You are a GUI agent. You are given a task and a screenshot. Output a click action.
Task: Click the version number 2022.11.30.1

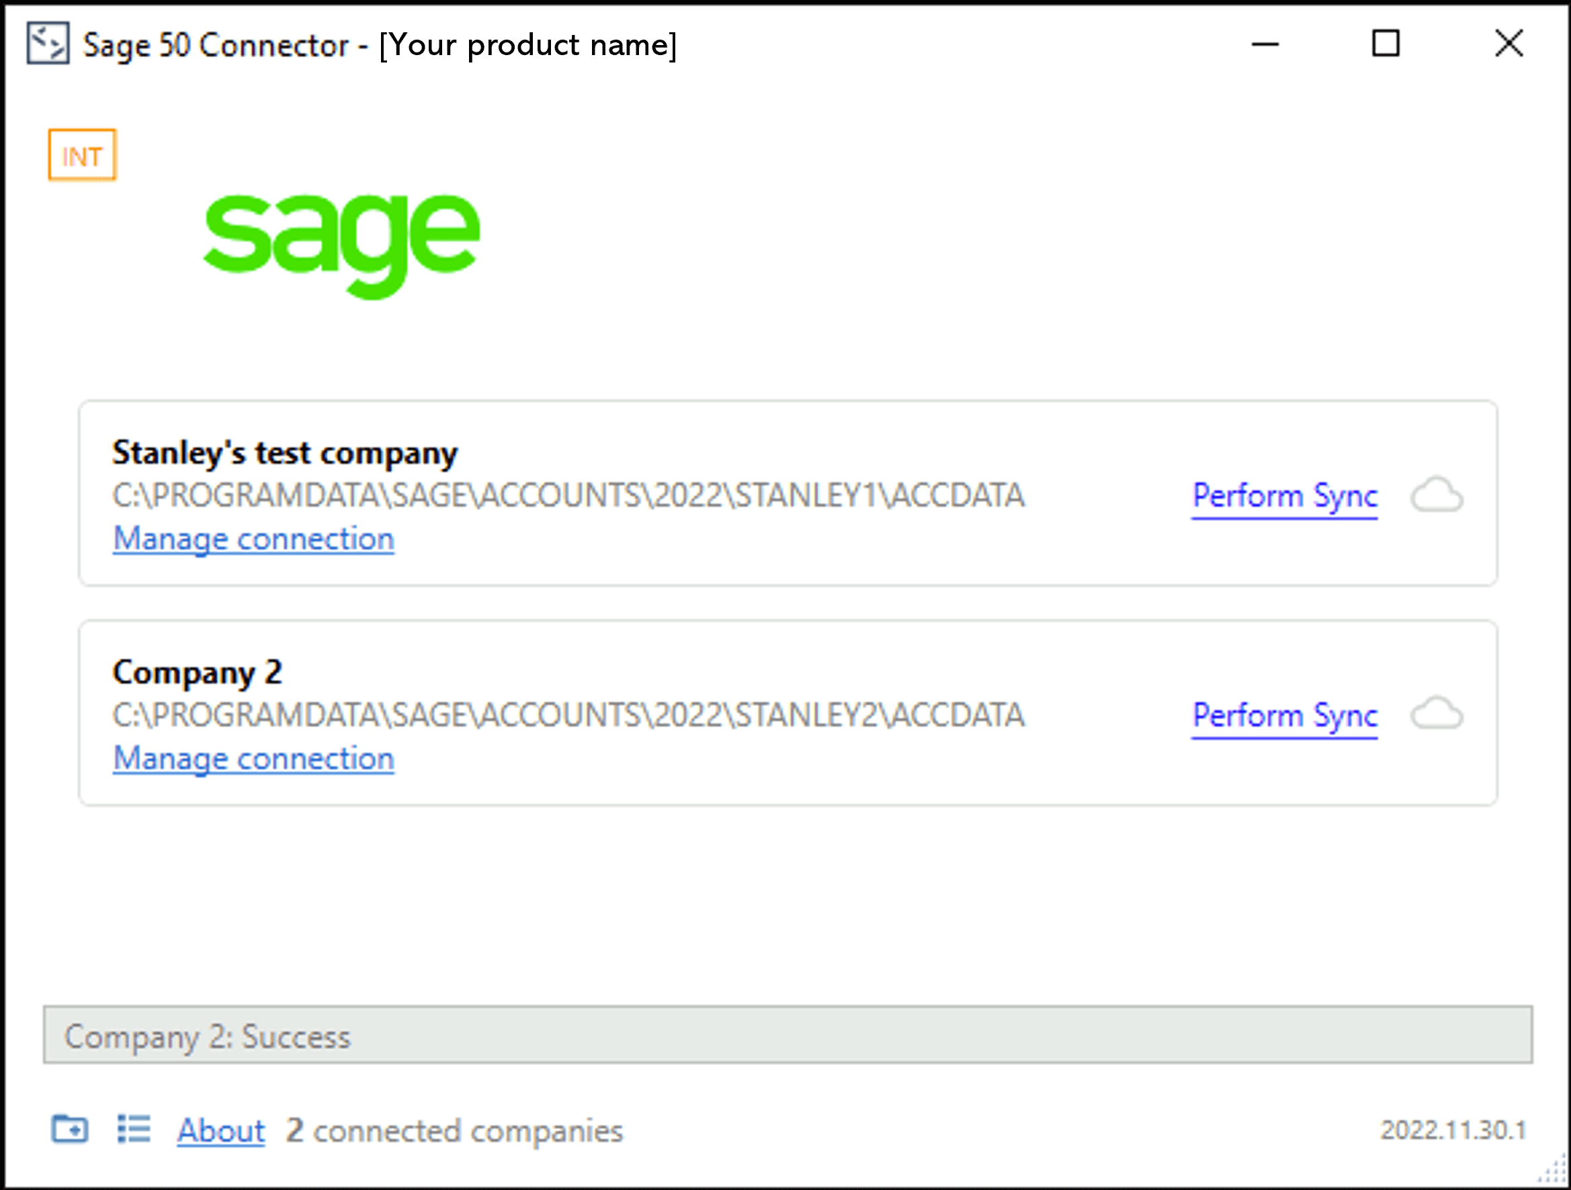pyautogui.click(x=1452, y=1130)
